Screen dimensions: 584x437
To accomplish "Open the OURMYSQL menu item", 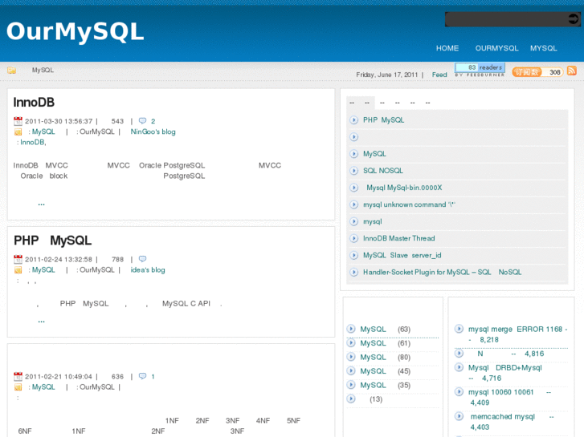I will (496, 48).
